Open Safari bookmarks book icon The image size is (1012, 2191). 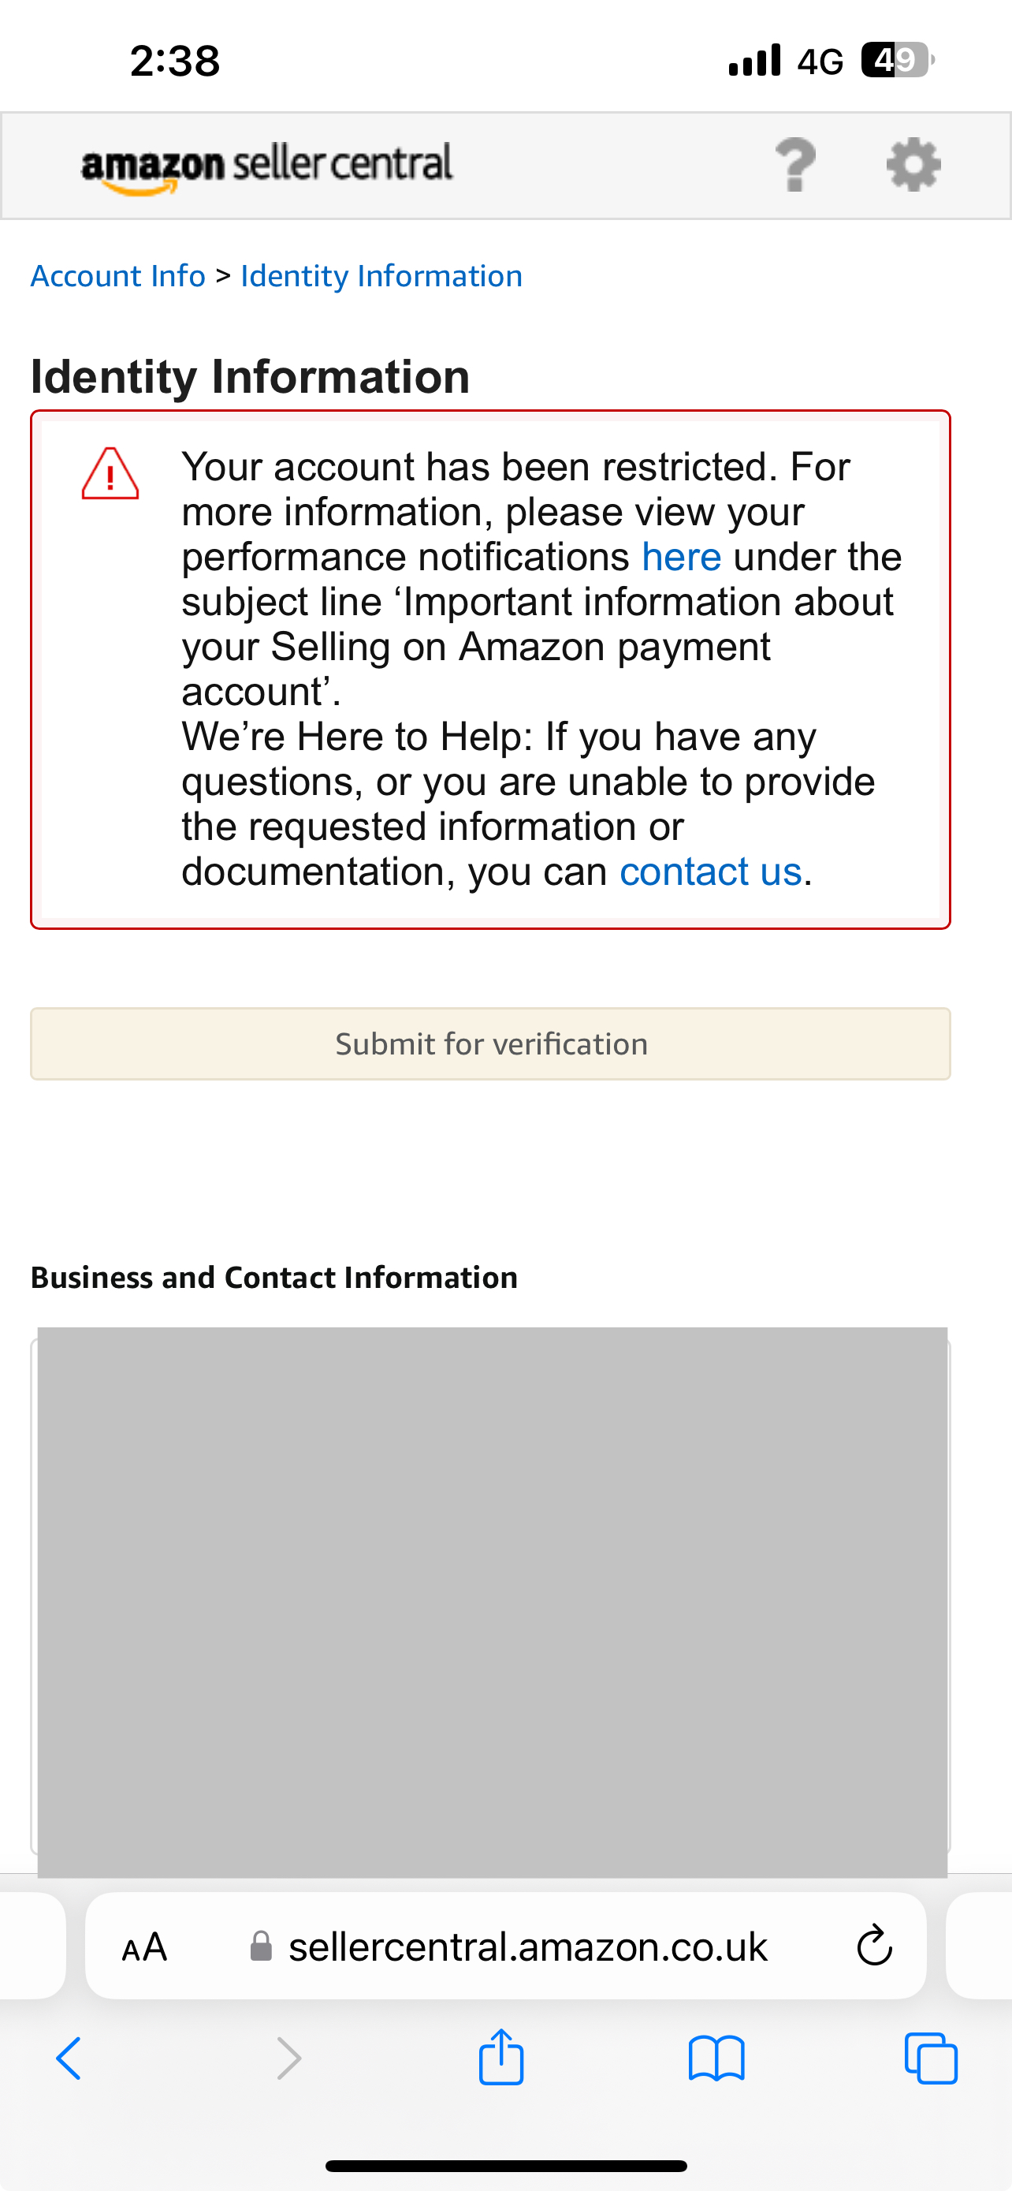pos(716,2059)
